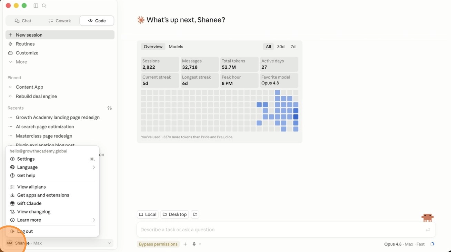Open pinned session Rebuild deal engine
This screenshot has height=252, width=451.
pyautogui.click(x=60, y=96)
